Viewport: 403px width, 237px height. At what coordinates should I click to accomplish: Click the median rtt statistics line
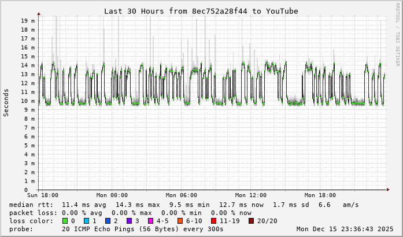184,205
